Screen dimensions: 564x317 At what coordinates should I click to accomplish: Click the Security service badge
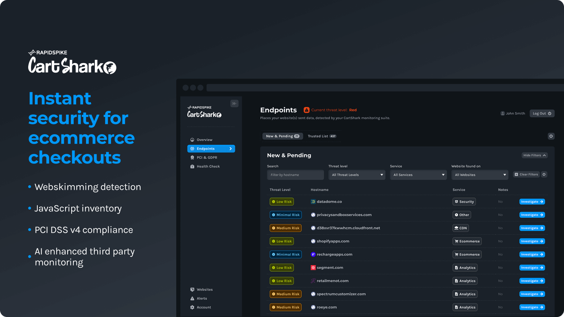(464, 202)
